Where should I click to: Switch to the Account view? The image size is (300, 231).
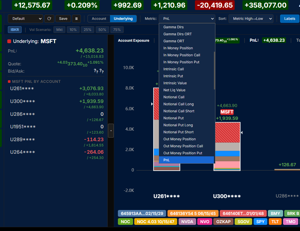(99, 18)
